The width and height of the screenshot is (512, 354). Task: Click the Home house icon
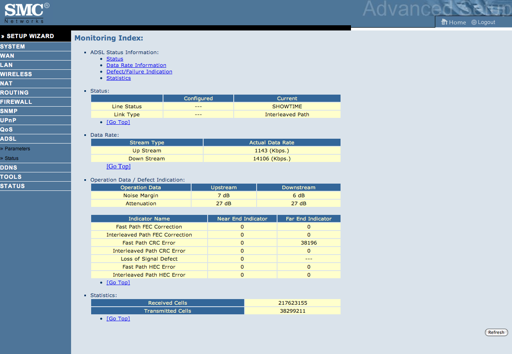[444, 22]
